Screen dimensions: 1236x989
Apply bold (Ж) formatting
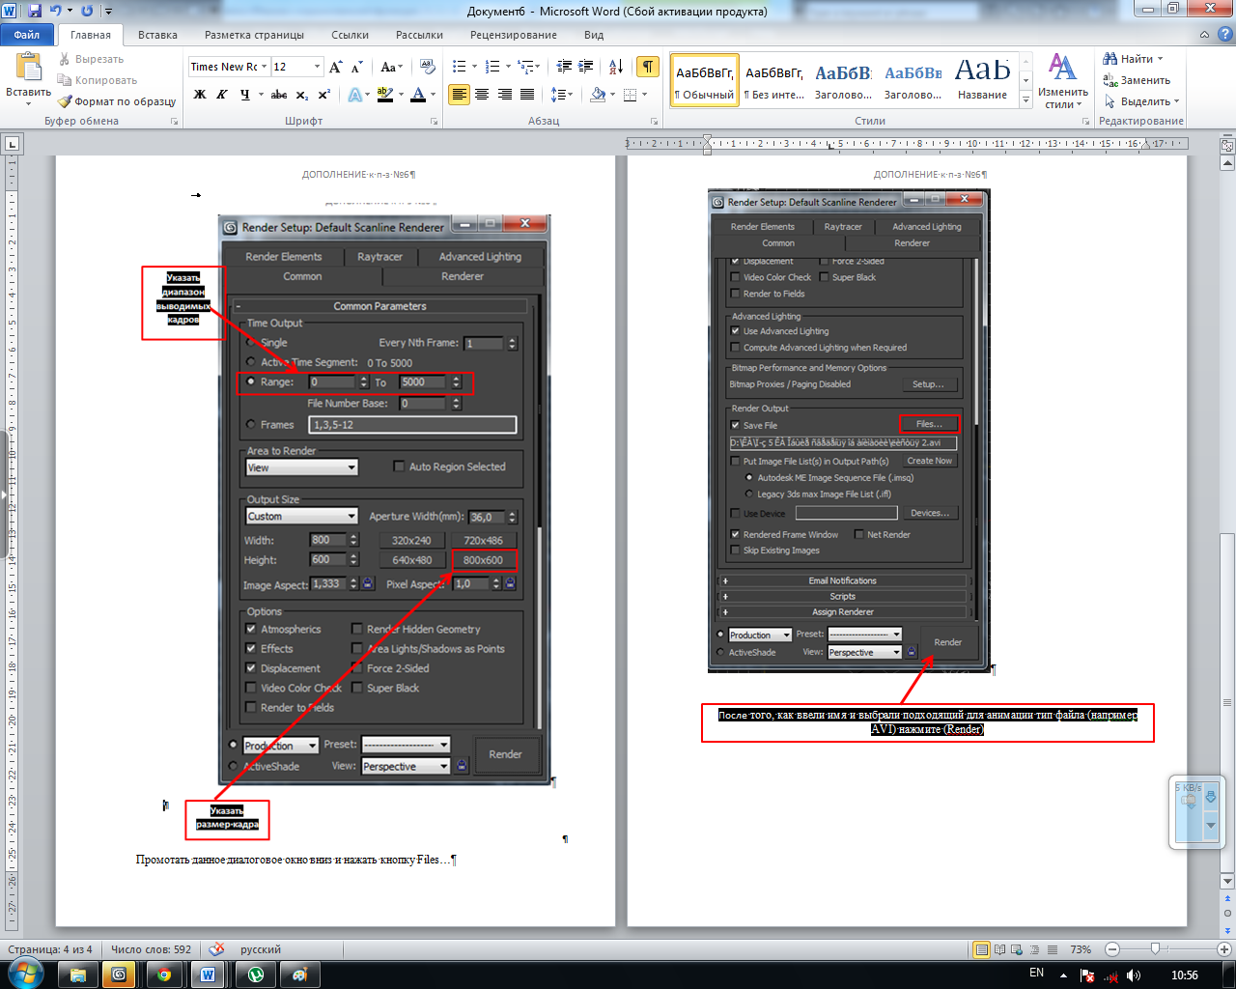point(200,95)
